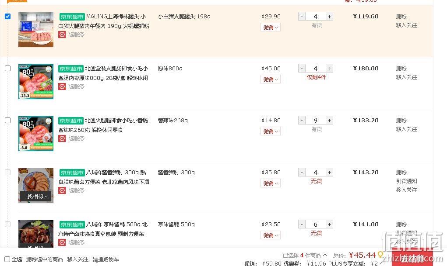Delete the MALING luncheon meat item
Screen dimensions: 447x266
tap(401, 17)
